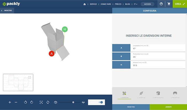Expand the dieline preview to fullscreen
The image size is (187, 110).
point(30,77)
